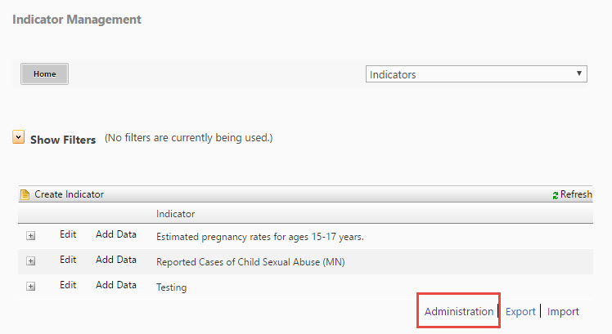Add Data to Estimated pregnancy rates indicator

(x=116, y=234)
